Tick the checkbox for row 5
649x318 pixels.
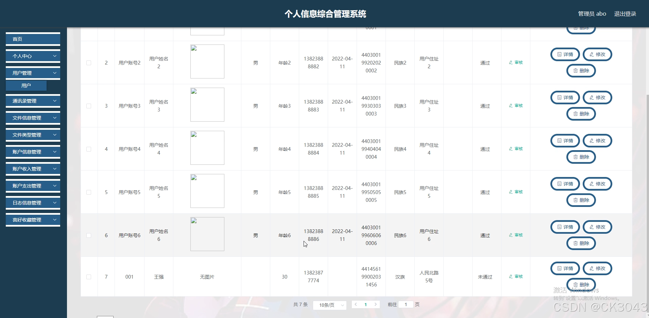coord(89,192)
